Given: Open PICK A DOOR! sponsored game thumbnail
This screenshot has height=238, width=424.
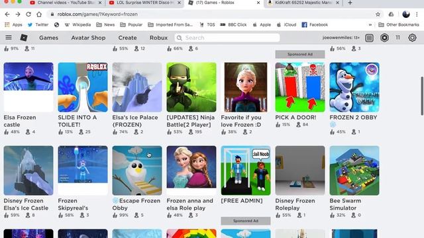Looking at the screenshot, I should pyautogui.click(x=300, y=87).
